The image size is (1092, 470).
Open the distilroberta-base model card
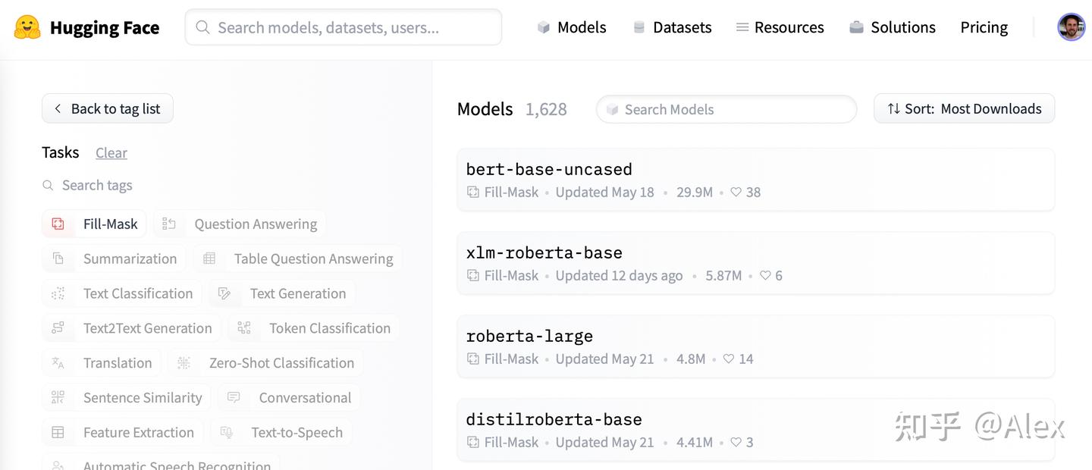click(554, 420)
